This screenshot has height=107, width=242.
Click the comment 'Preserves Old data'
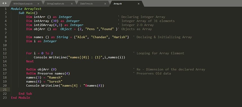pyautogui.click(x=154, y=74)
